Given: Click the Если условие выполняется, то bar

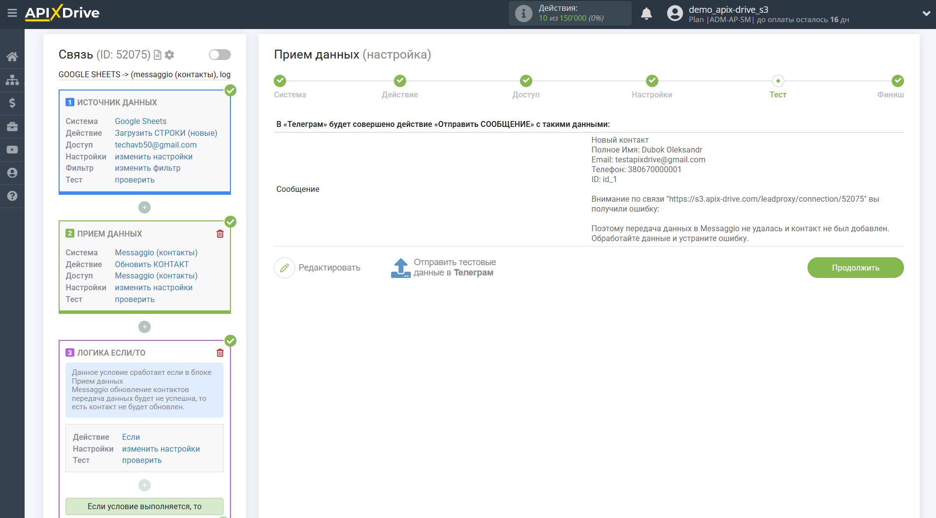Looking at the screenshot, I should [x=144, y=506].
